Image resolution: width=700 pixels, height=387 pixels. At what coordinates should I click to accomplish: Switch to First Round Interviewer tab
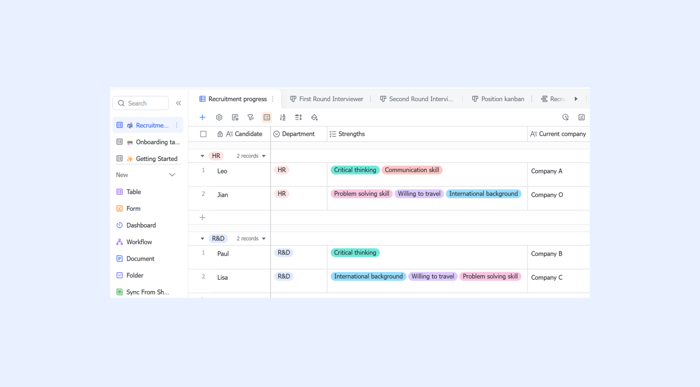[327, 99]
